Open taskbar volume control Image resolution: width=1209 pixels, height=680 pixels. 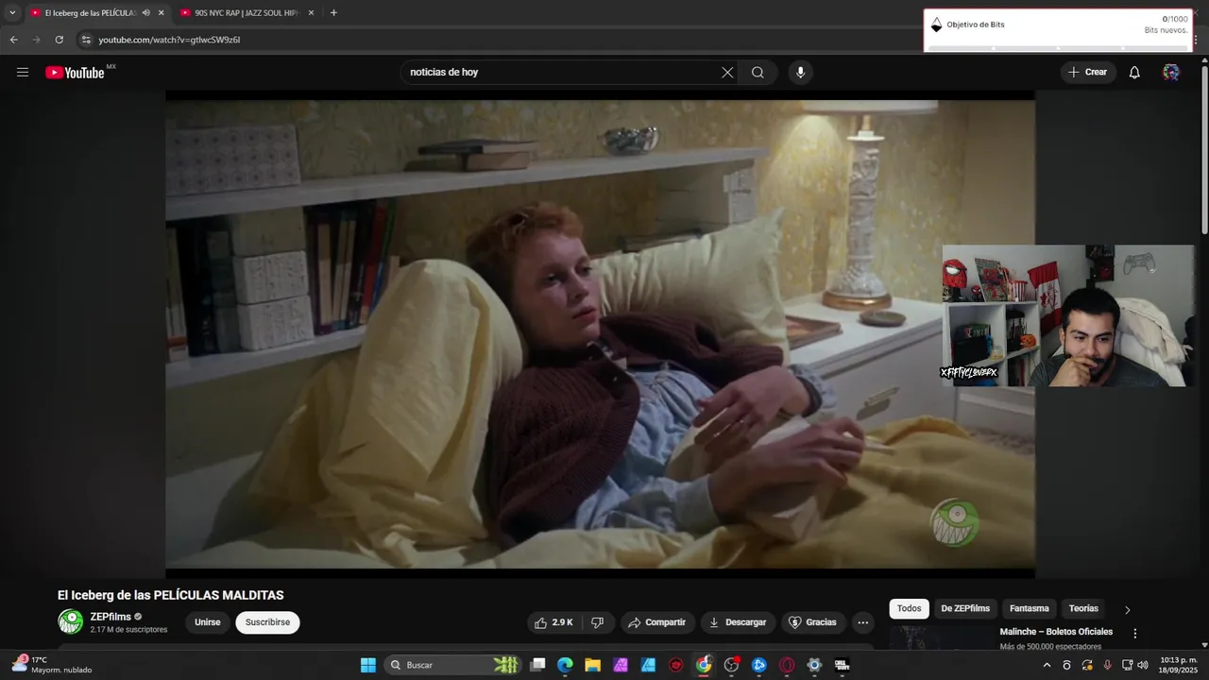(x=1143, y=665)
